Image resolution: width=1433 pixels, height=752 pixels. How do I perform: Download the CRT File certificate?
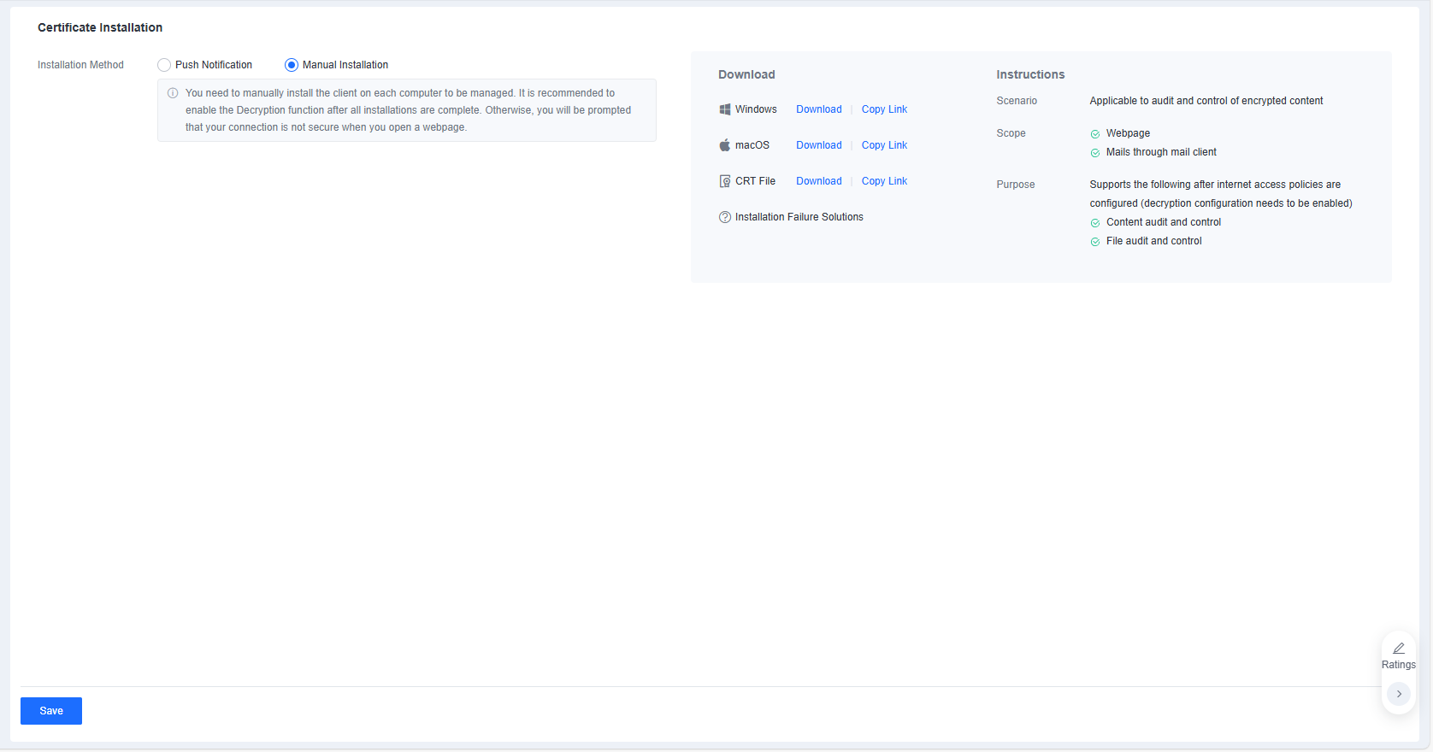819,181
